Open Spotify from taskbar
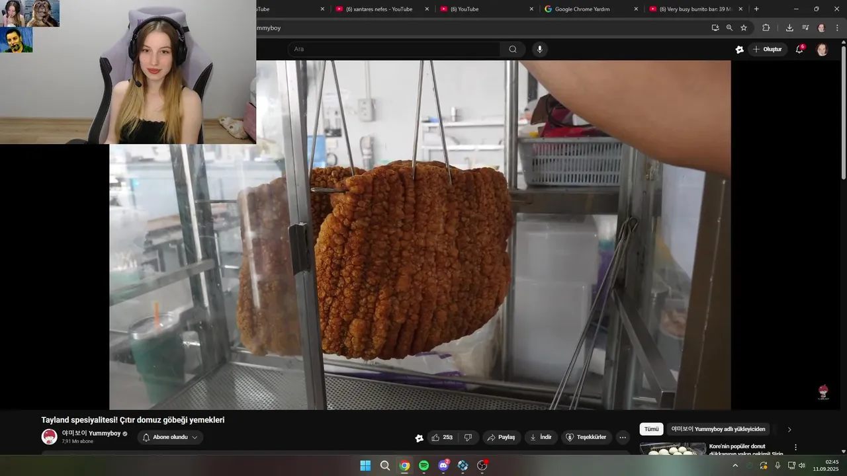847x476 pixels. [x=423, y=465]
